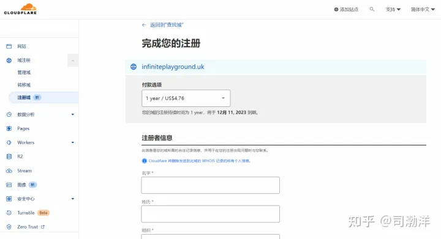Click the search magnifier icon
The height and width of the screenshot is (239, 441).
[x=372, y=9]
